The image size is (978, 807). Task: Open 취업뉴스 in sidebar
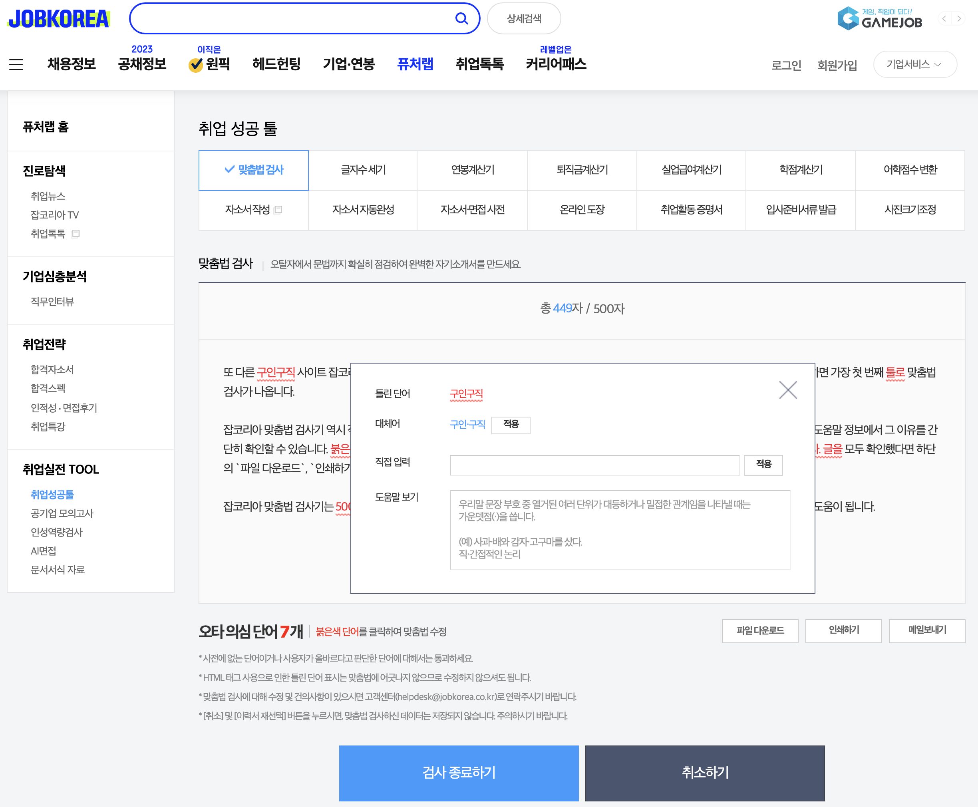(x=48, y=196)
